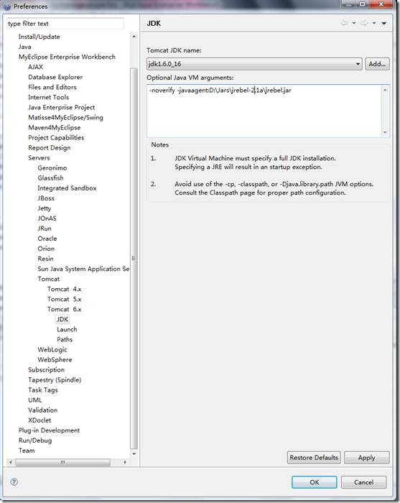
Task: Click inside the VM arguments text area
Action: (264, 111)
